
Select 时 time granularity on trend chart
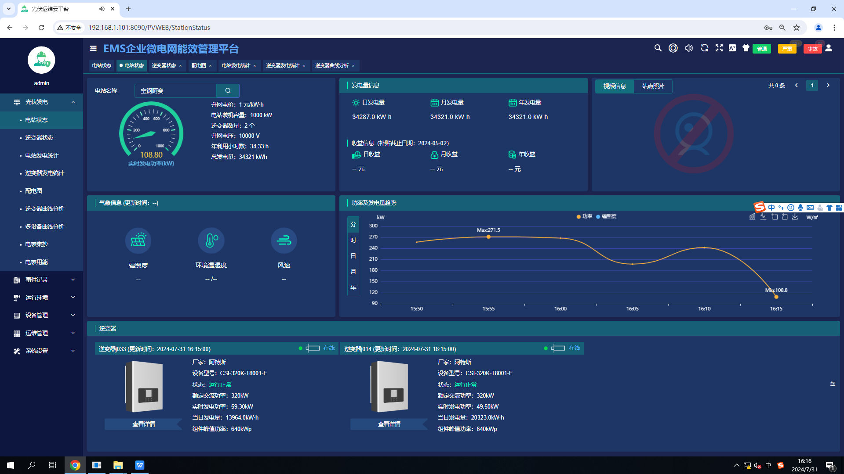click(353, 241)
